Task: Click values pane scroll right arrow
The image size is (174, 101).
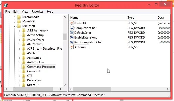Action: [x=168, y=89]
